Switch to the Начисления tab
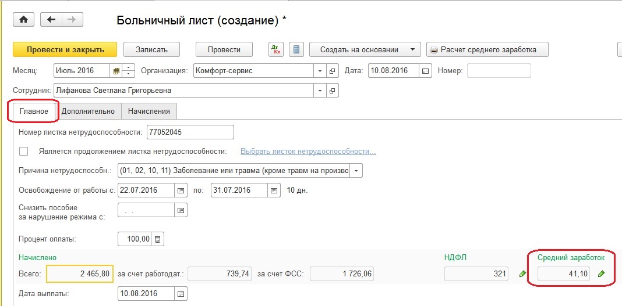 pyautogui.click(x=149, y=111)
